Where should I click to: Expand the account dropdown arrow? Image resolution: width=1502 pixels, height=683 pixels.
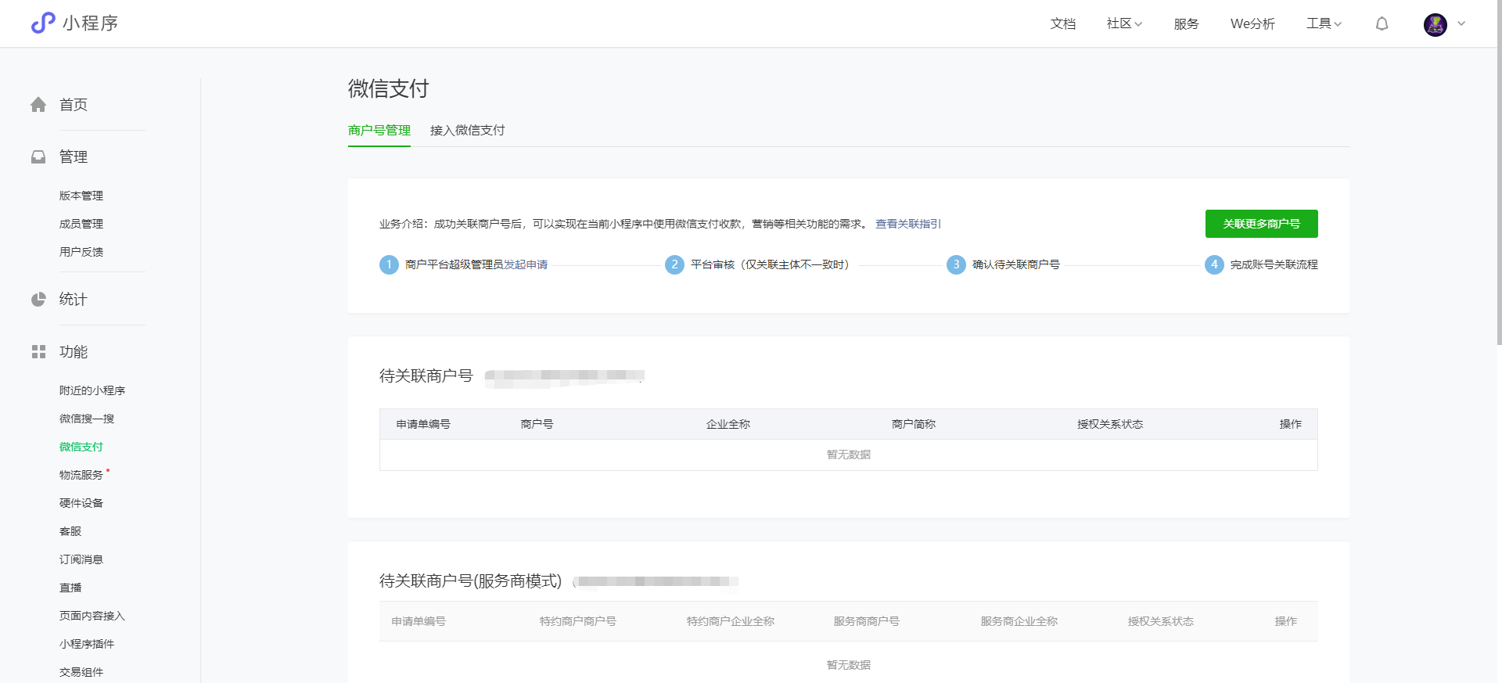point(1461,23)
